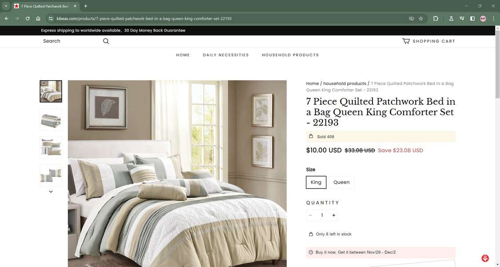The image size is (500, 267).
Task: Open the browser extensions puzzle icon
Action: pos(436,19)
